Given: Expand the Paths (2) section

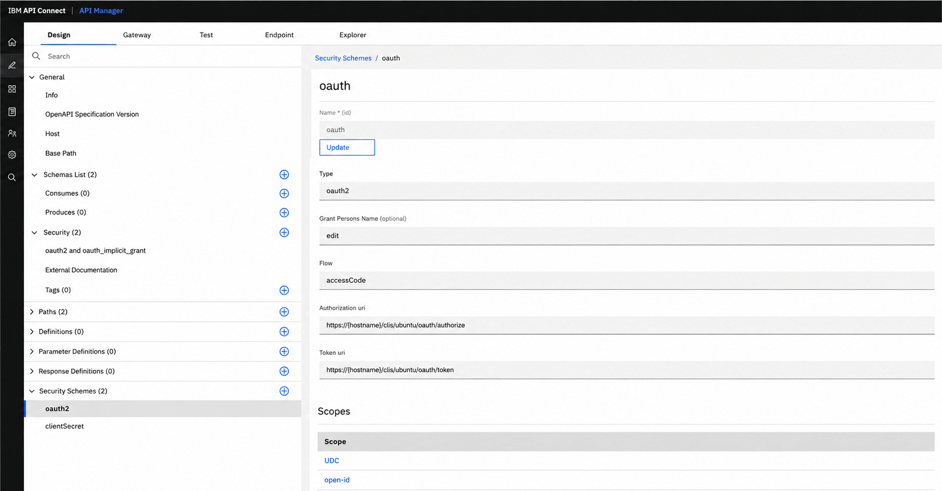Looking at the screenshot, I should [32, 312].
